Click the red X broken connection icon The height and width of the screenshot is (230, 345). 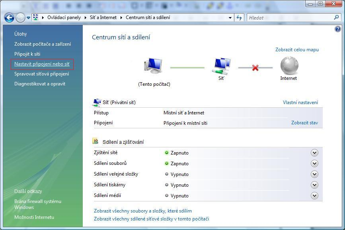[x=255, y=68]
